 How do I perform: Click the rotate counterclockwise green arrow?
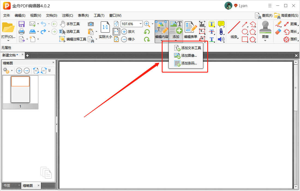[147, 32]
